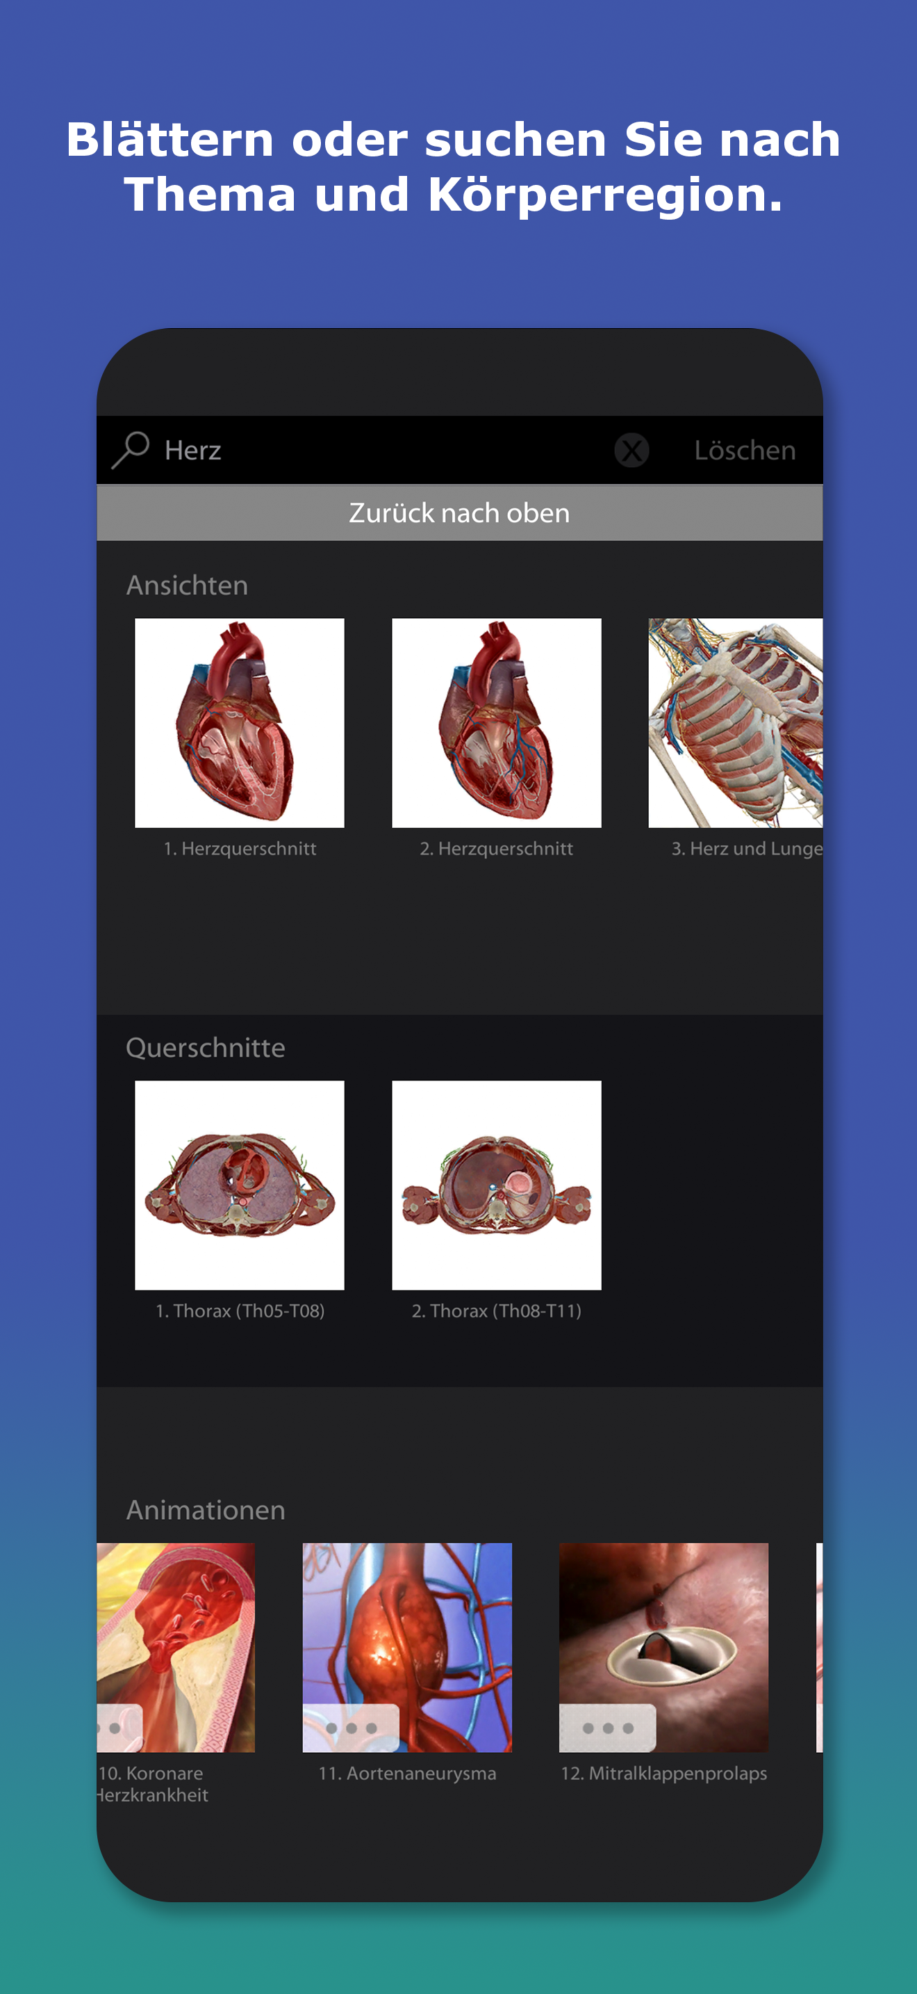Open the options dots on the Aortenaneurysma animation
The width and height of the screenshot is (917, 1994).
[351, 1728]
